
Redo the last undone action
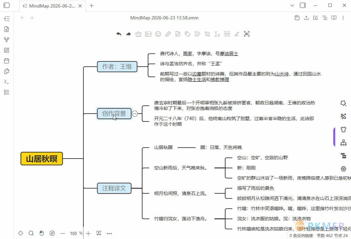(x=128, y=34)
